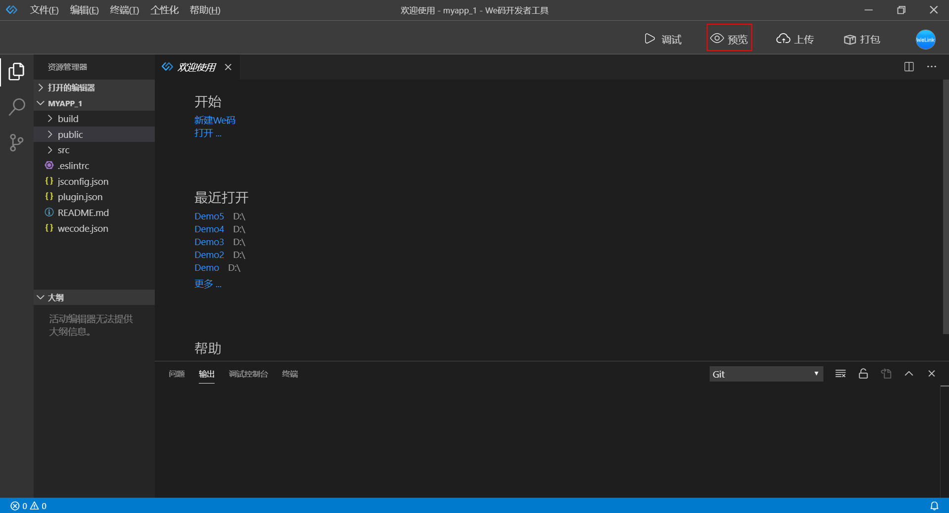The image size is (949, 513).
Task: Maximize the bottom panel with chevron toggle
Action: (909, 374)
